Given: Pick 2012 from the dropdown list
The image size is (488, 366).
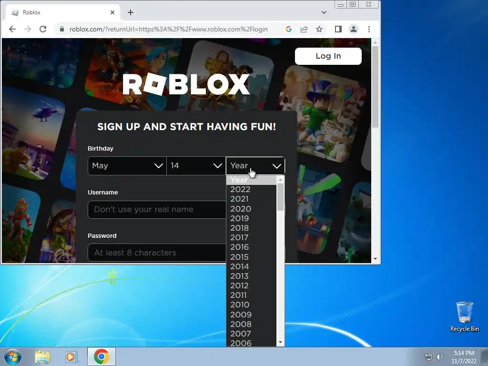Looking at the screenshot, I should pyautogui.click(x=251, y=286).
